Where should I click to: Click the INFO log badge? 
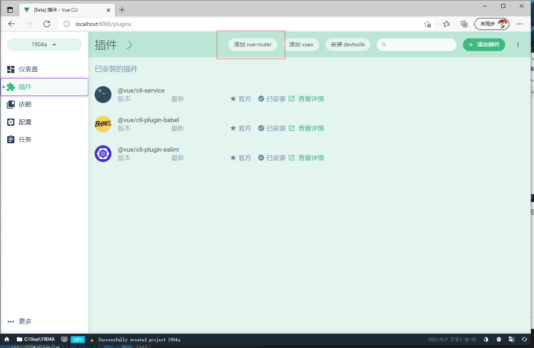pyautogui.click(x=78, y=340)
